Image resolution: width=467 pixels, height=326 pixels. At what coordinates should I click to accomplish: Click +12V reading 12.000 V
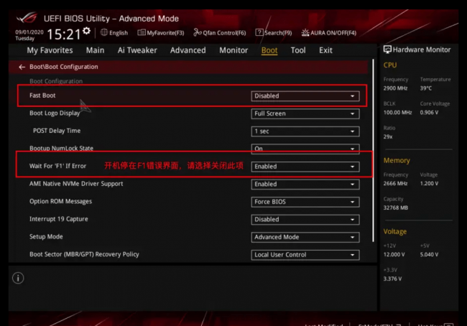(x=394, y=254)
